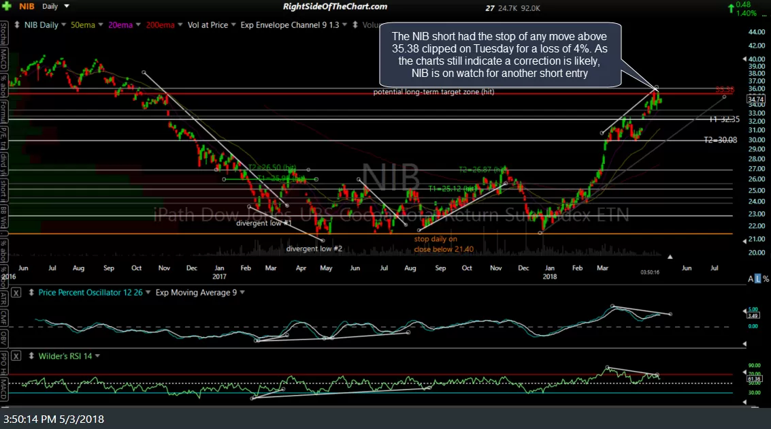Open the CMF sidebar tab

4,318
